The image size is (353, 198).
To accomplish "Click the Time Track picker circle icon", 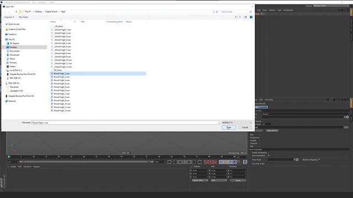I will [297, 159].
